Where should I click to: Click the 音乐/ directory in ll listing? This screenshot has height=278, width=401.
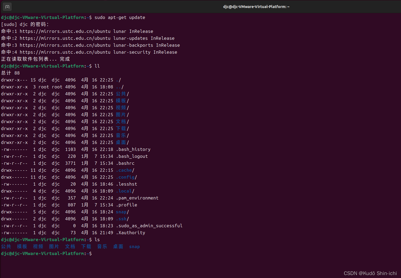tap(123, 135)
